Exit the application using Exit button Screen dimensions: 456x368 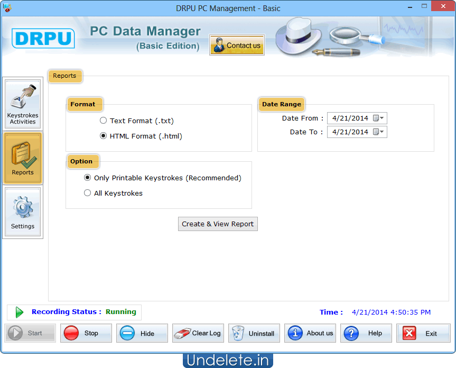click(x=423, y=333)
